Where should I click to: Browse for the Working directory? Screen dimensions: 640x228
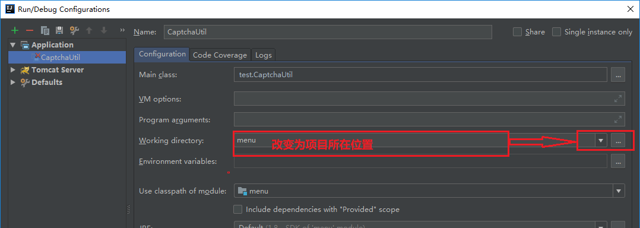(618, 141)
